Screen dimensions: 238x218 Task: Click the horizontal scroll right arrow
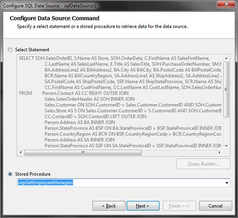tap(220, 152)
